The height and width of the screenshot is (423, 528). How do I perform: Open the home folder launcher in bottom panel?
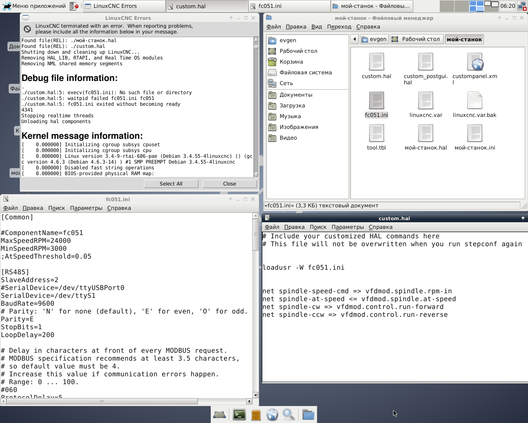[308, 414]
